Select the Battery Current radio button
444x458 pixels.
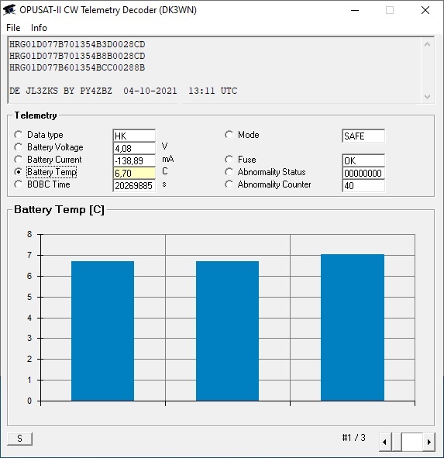coord(19,160)
